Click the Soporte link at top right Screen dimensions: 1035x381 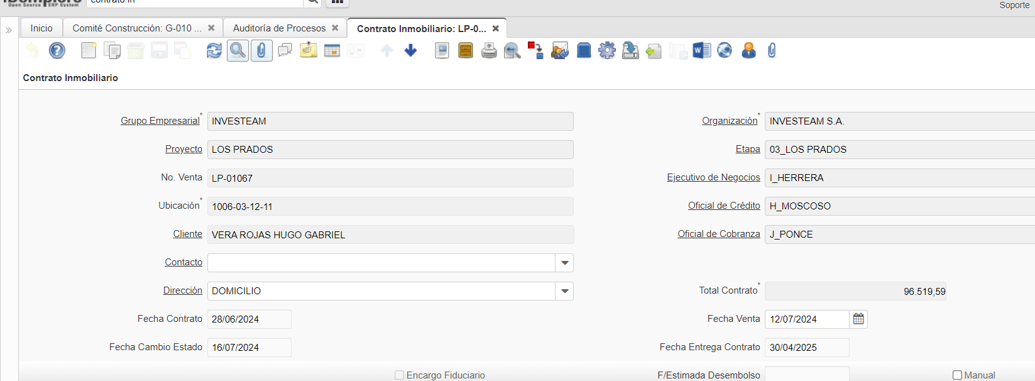coord(1014,5)
